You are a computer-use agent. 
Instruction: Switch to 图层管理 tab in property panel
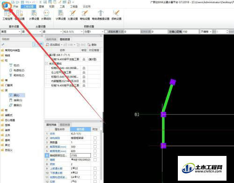65,125
